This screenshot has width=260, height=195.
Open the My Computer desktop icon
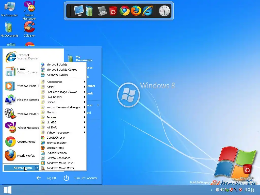pyautogui.click(x=9, y=9)
